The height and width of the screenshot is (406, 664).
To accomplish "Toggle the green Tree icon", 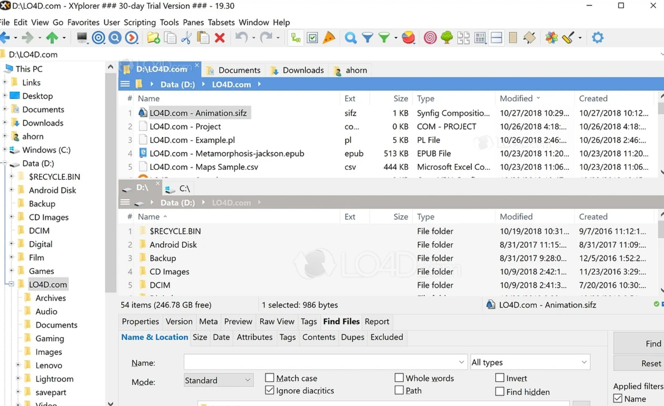I will (x=447, y=38).
